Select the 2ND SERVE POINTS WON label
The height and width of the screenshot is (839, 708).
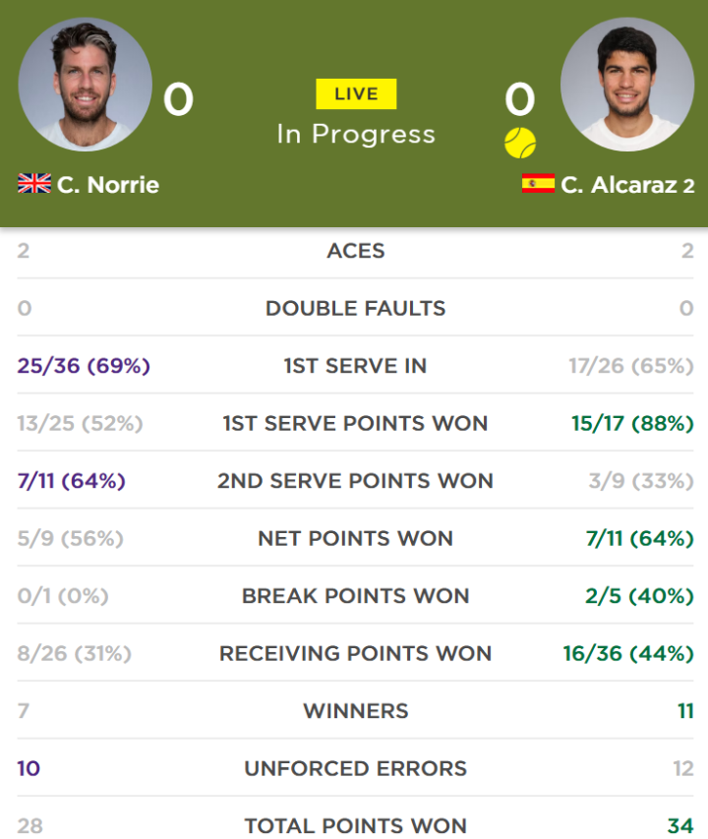(x=356, y=481)
